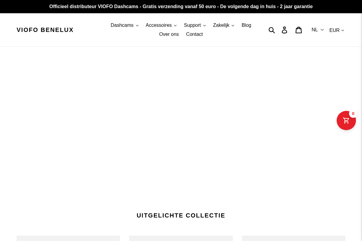This screenshot has height=241, width=362.
Task: Click the floating red cart button
Action: [346, 120]
